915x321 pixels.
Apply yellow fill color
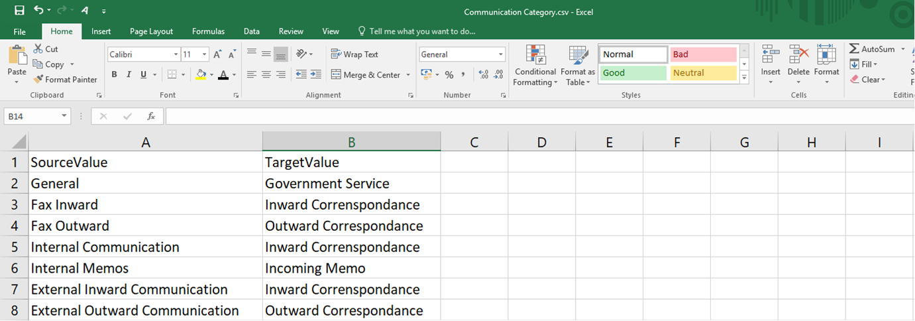(x=201, y=75)
